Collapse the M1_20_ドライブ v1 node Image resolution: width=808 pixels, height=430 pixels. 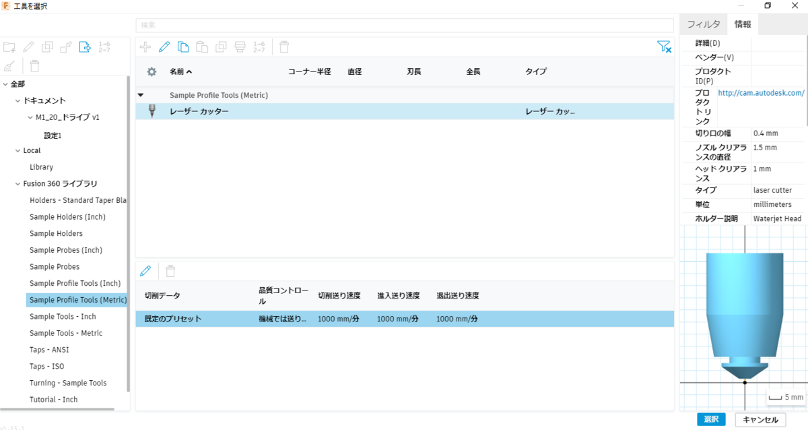pyautogui.click(x=30, y=117)
